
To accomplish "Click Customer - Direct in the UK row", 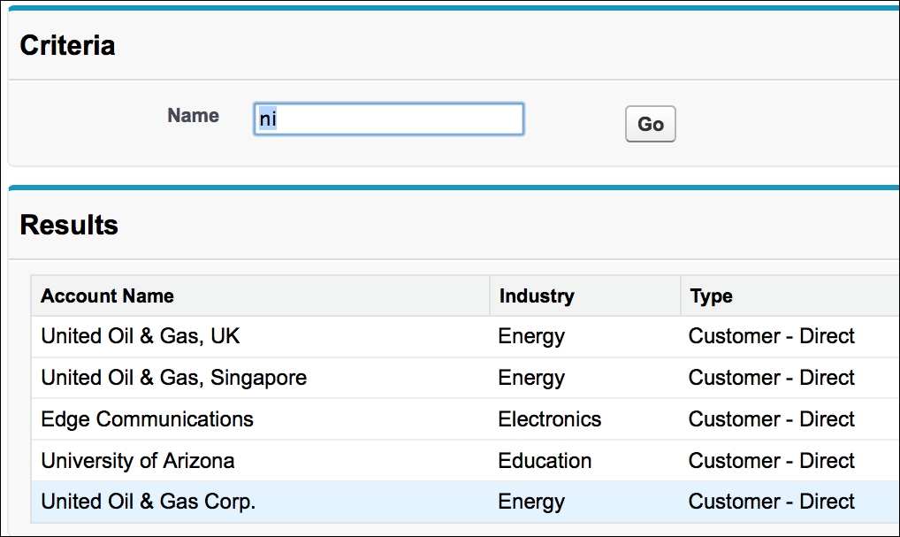I will tap(771, 337).
